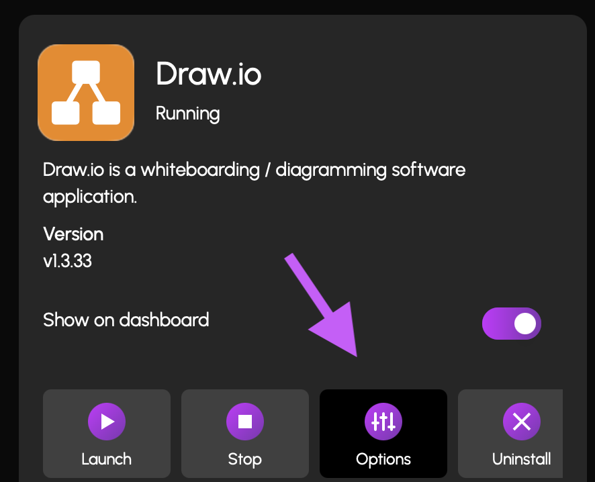Click the white knob of the dashboard toggle
This screenshot has height=482, width=595.
(525, 324)
